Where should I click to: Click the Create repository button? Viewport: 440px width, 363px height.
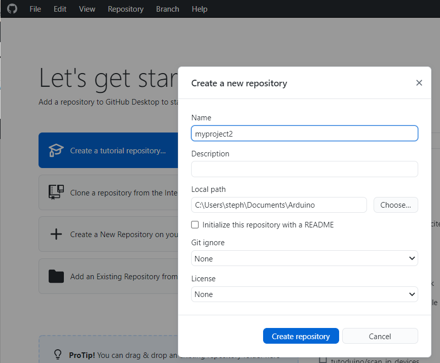coord(301,336)
